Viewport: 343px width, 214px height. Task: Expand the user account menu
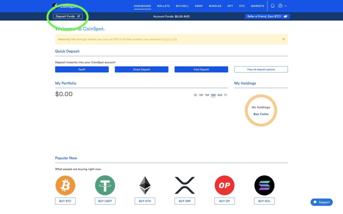pyautogui.click(x=282, y=6)
